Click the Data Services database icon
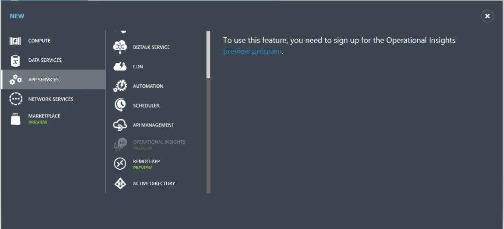The width and height of the screenshot is (504, 229). 16,60
